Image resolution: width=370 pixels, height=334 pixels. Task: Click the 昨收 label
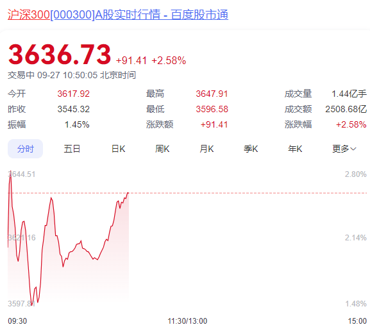(x=17, y=109)
